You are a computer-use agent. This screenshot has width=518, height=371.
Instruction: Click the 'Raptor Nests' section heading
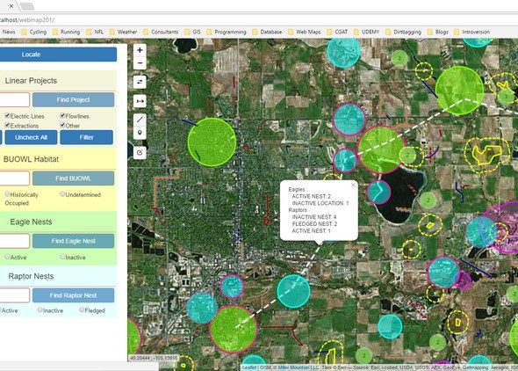tap(31, 276)
